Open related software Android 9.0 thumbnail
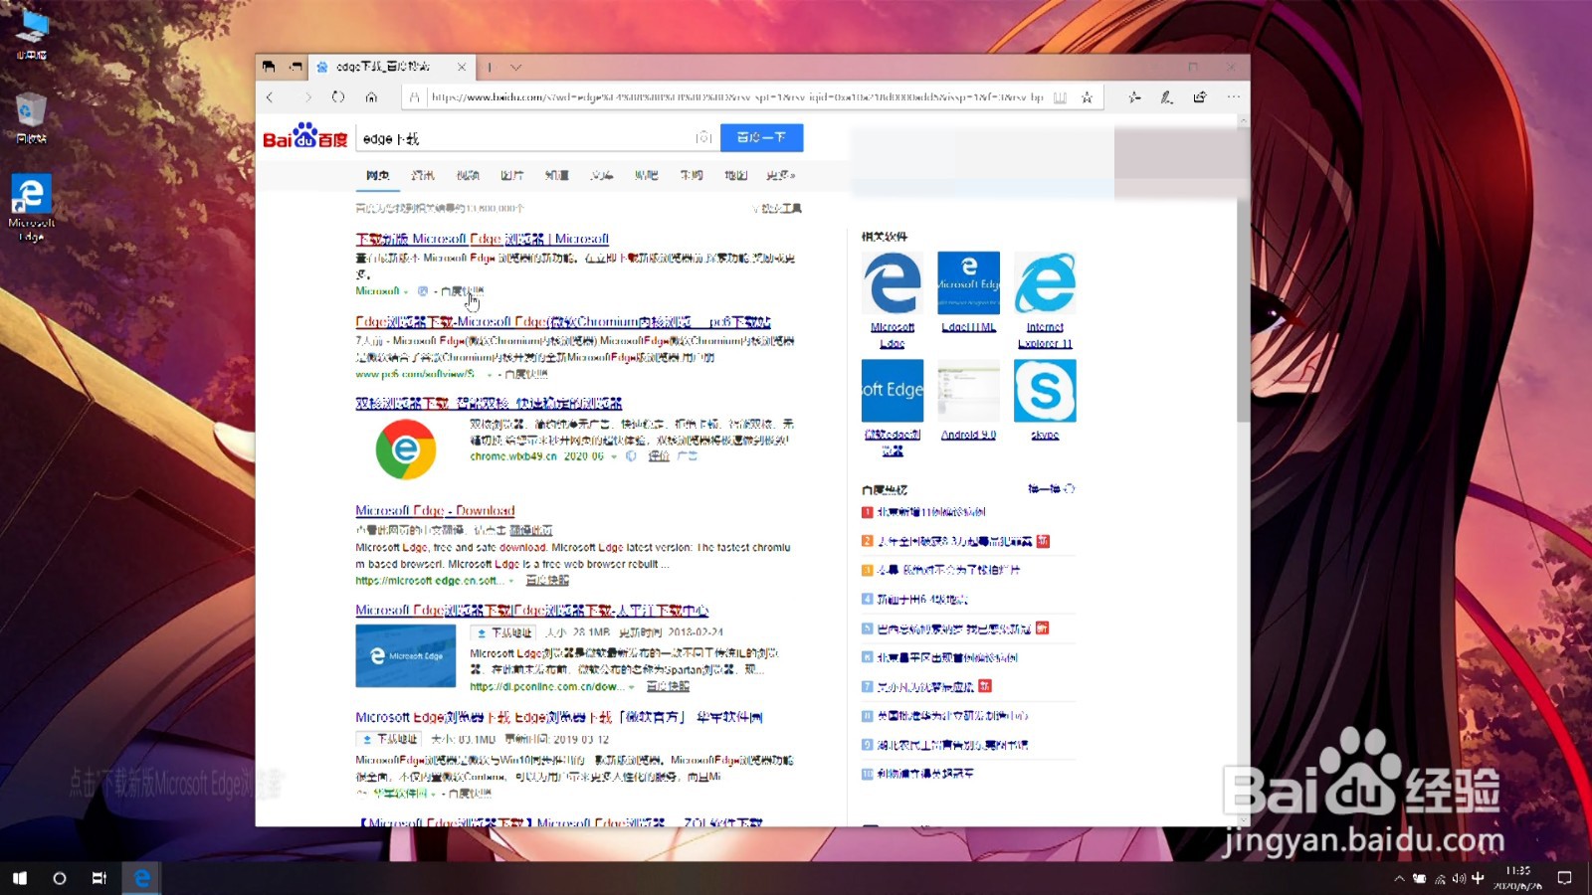This screenshot has height=895, width=1592. click(969, 391)
